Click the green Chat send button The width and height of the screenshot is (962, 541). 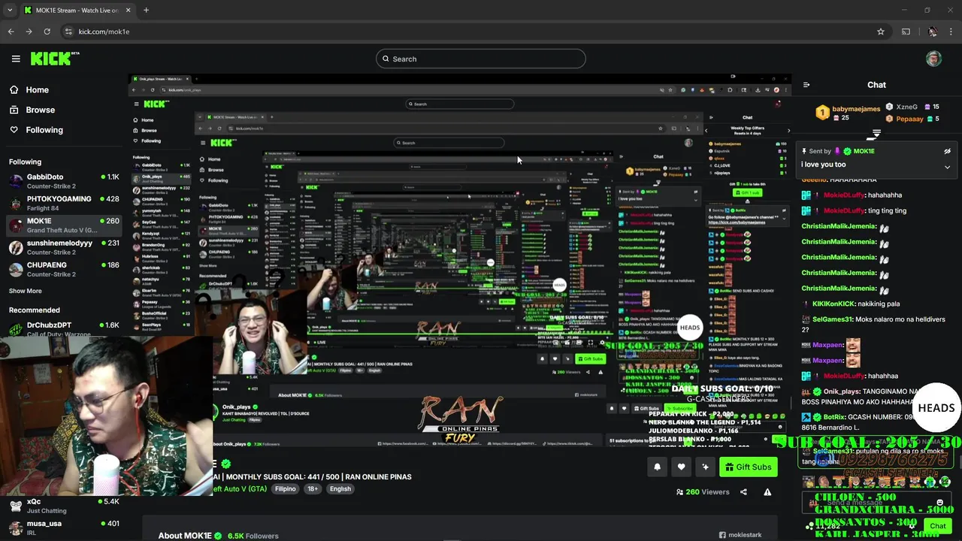click(937, 526)
